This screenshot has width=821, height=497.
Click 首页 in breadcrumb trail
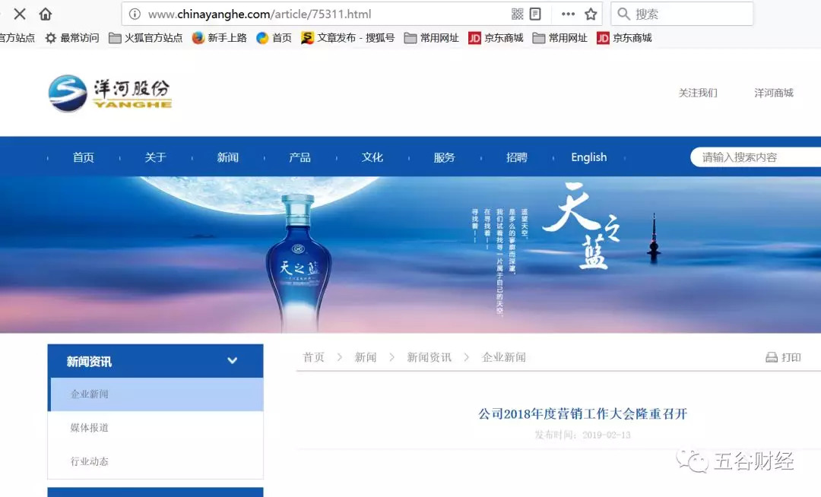[314, 357]
